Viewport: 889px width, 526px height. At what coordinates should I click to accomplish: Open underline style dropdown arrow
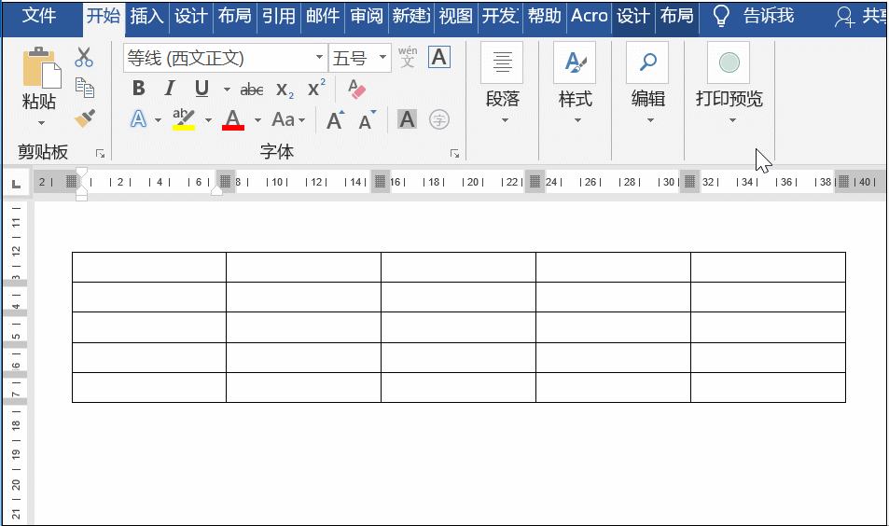tap(227, 90)
